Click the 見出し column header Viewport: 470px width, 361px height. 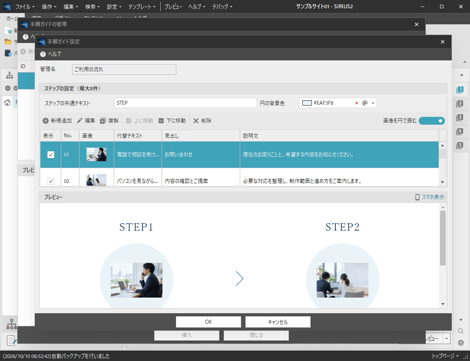pyautogui.click(x=201, y=136)
